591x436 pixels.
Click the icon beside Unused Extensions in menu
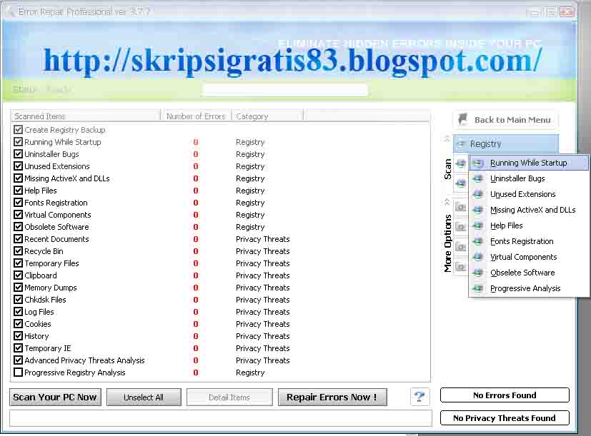coord(478,194)
